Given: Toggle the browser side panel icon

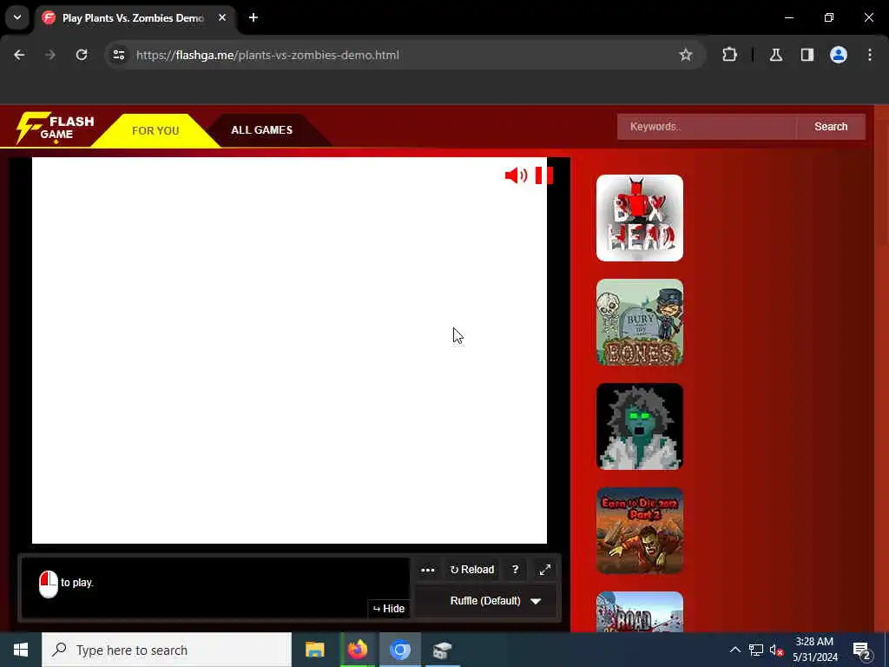Looking at the screenshot, I should pos(807,55).
